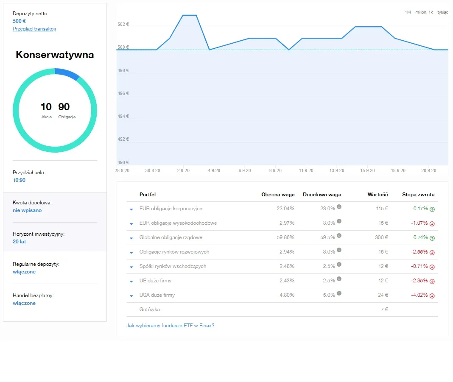The image size is (453, 382).
Task: Click the Portfel column header
Action: tap(148, 195)
